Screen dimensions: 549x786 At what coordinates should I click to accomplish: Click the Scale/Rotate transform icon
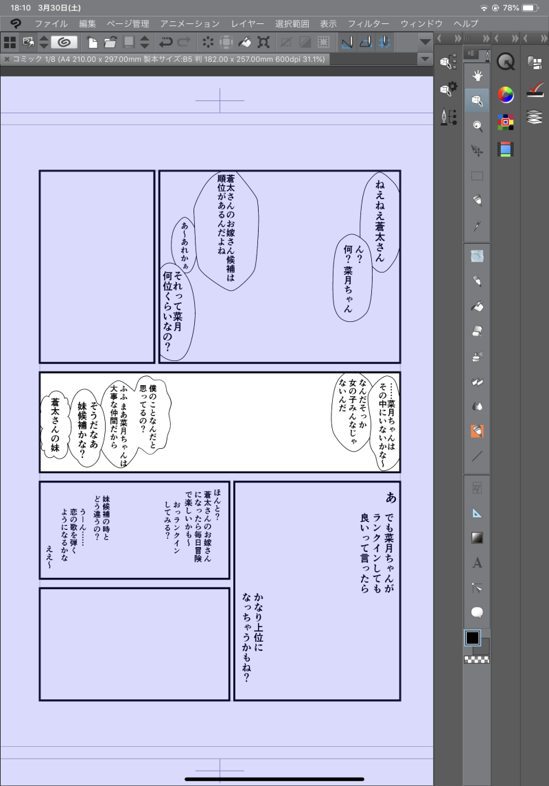click(x=263, y=42)
